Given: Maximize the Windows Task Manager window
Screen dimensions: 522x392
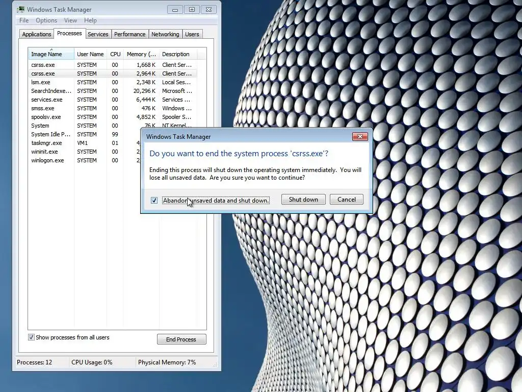Looking at the screenshot, I should [x=192, y=9].
